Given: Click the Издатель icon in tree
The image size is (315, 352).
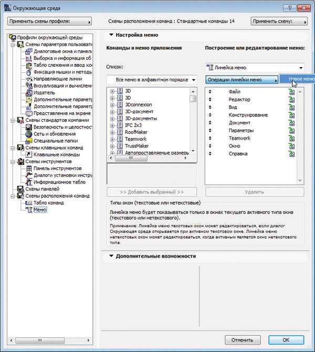Looking at the screenshot, I should [x=29, y=93].
